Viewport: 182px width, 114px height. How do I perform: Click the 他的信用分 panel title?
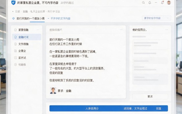140,30
